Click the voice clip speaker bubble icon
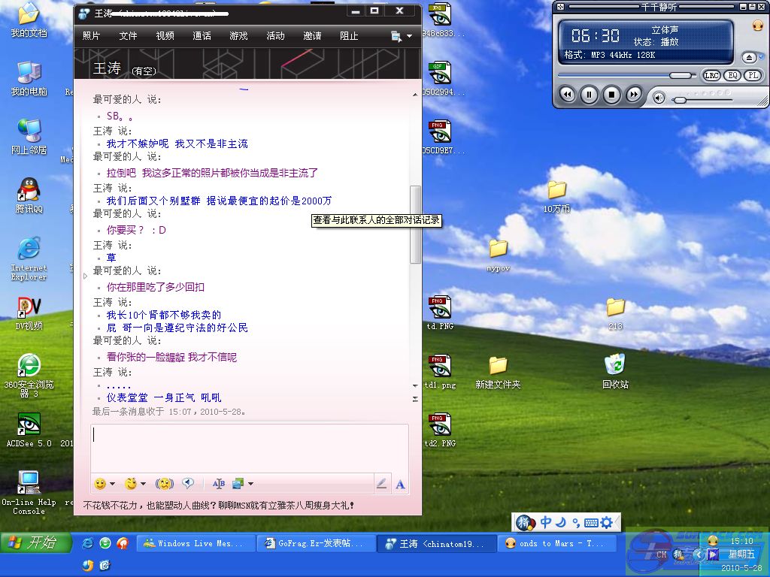 tap(188, 484)
